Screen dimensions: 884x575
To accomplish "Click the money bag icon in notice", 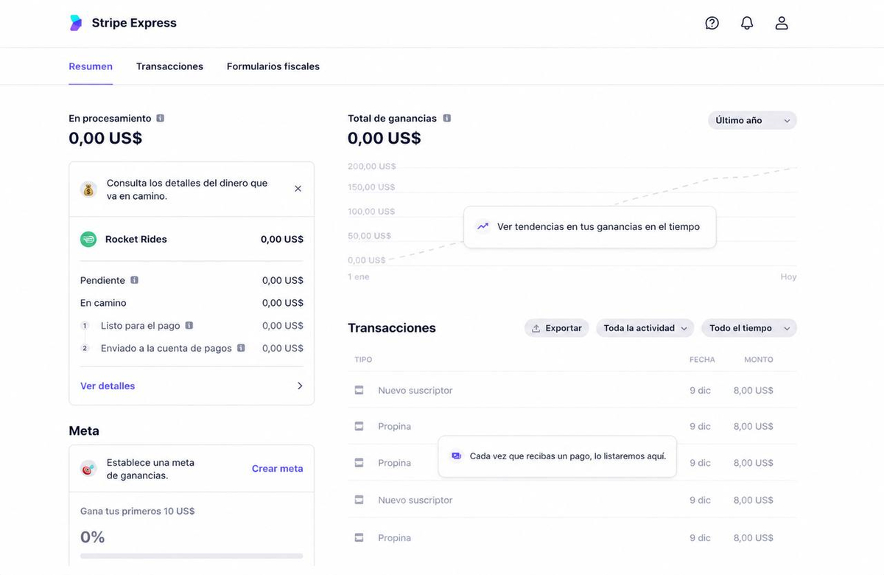I will coord(88,189).
